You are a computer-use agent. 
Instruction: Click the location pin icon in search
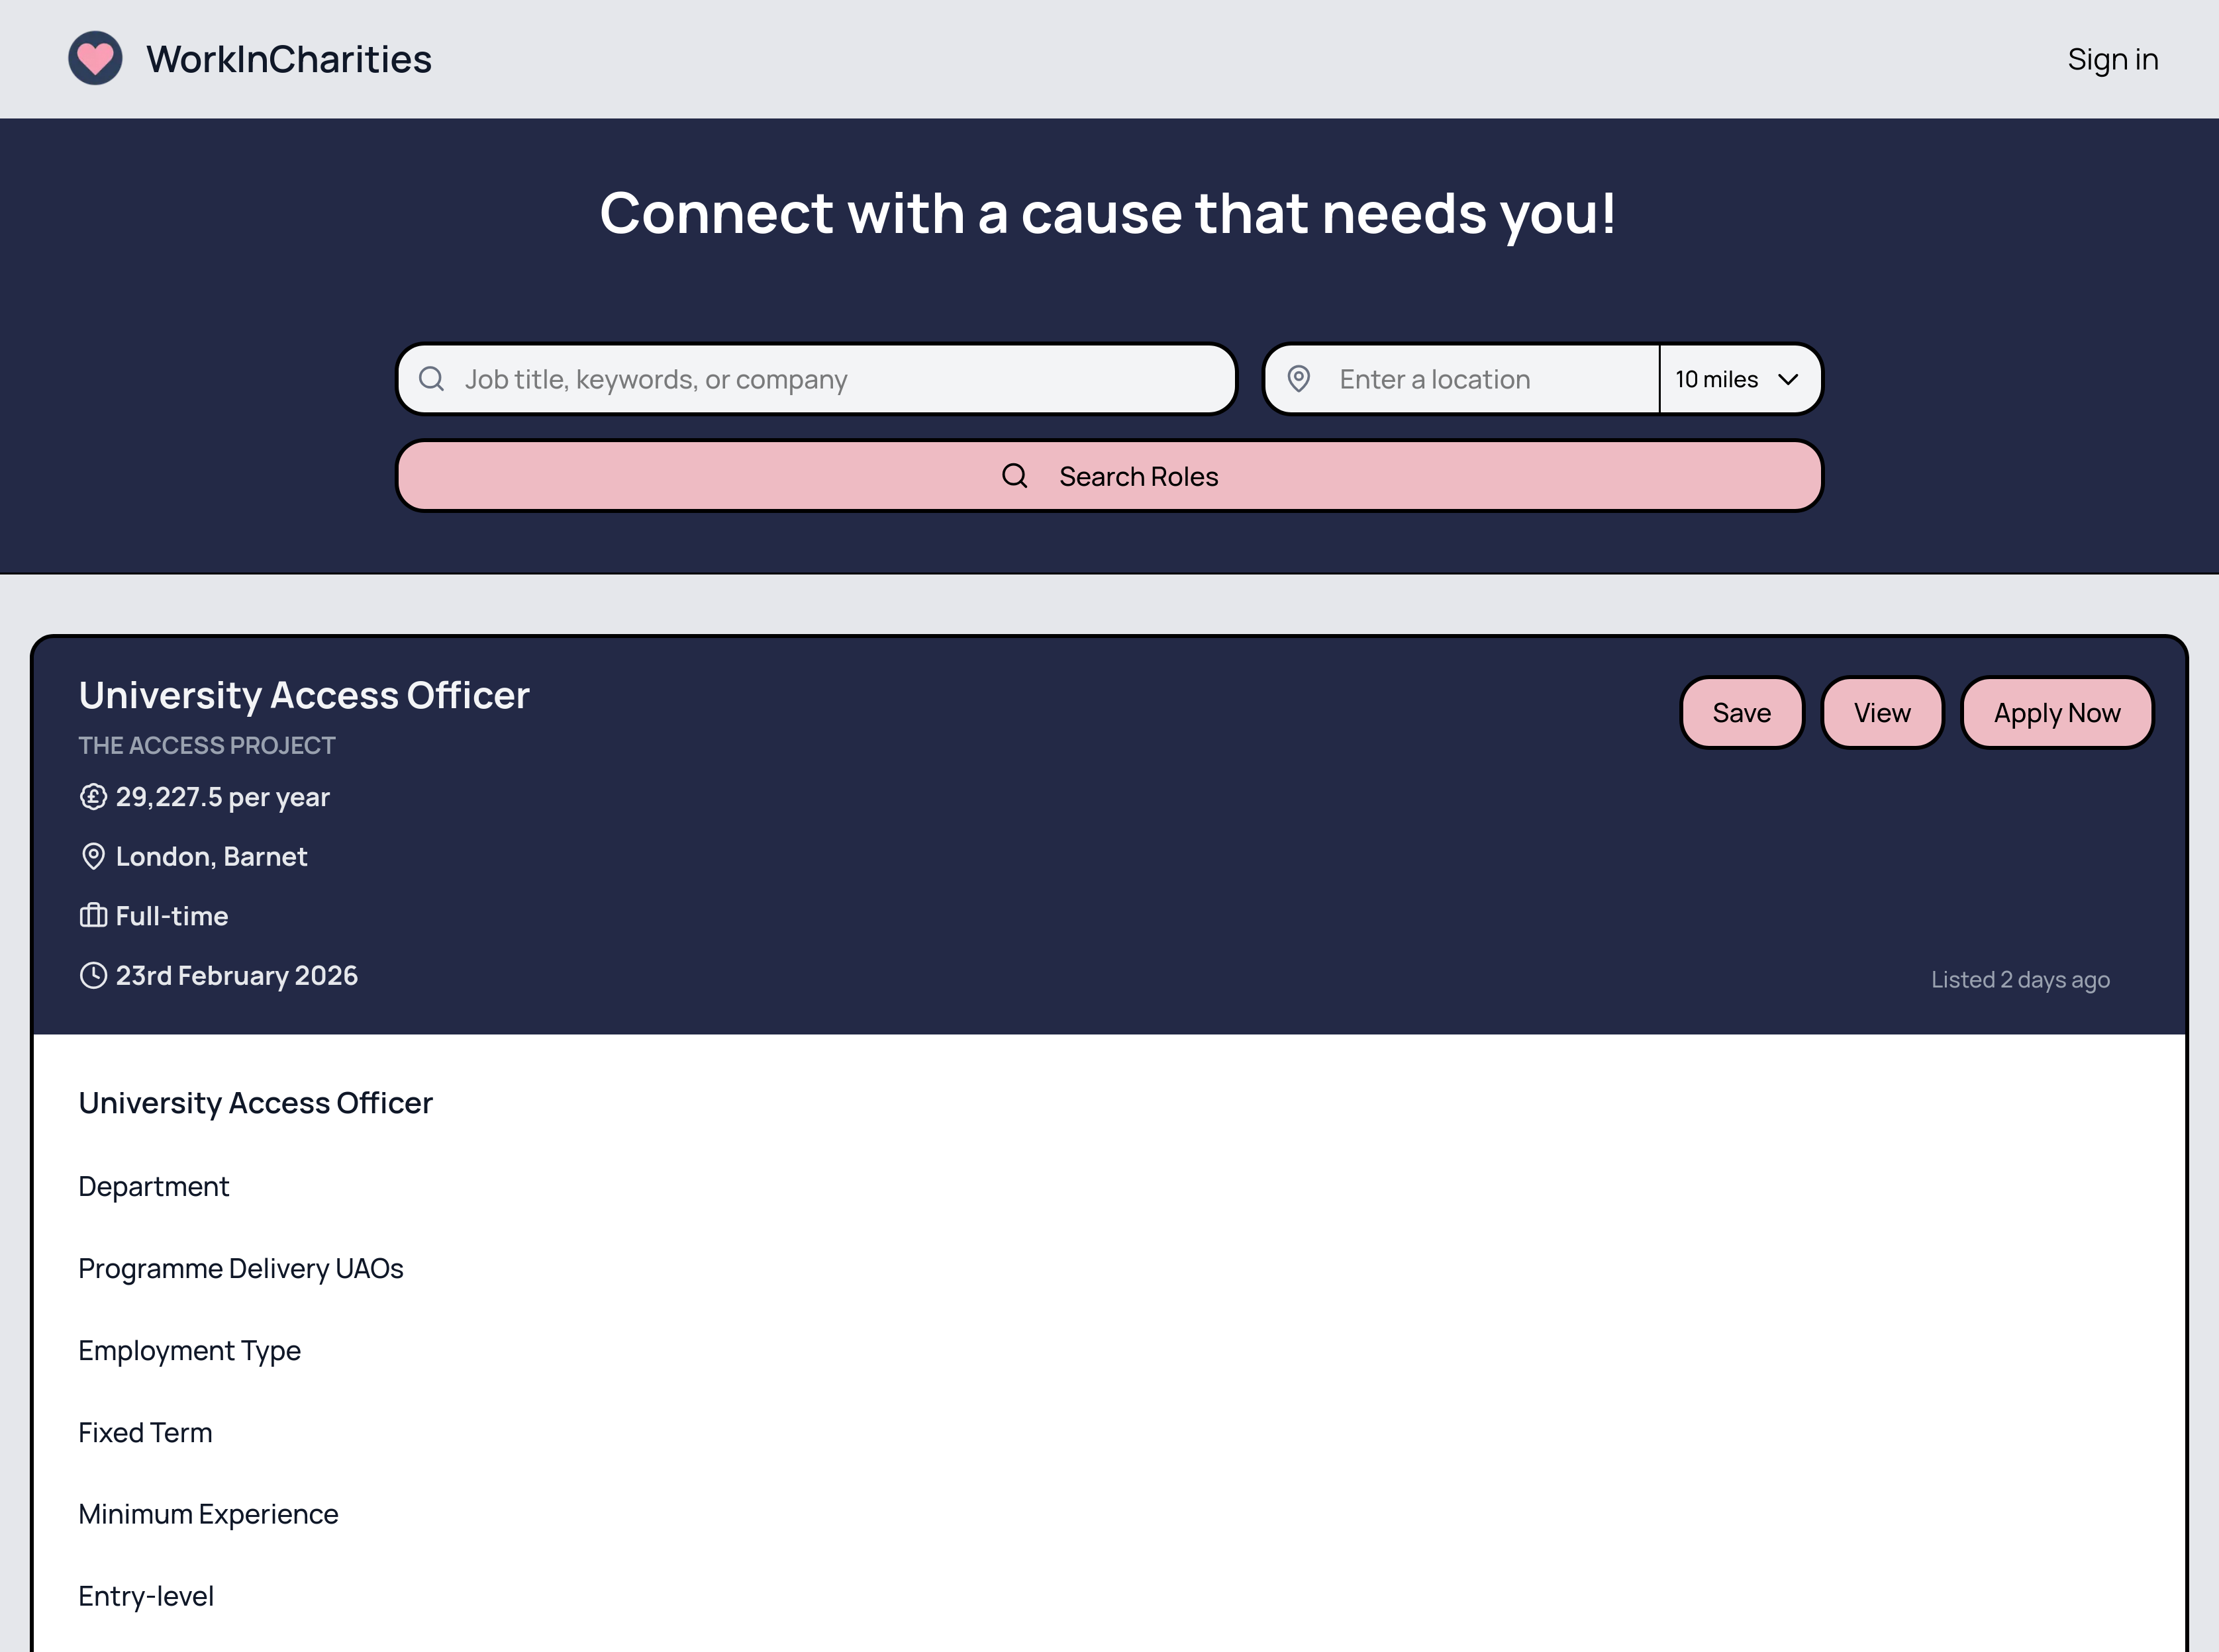(x=1299, y=379)
